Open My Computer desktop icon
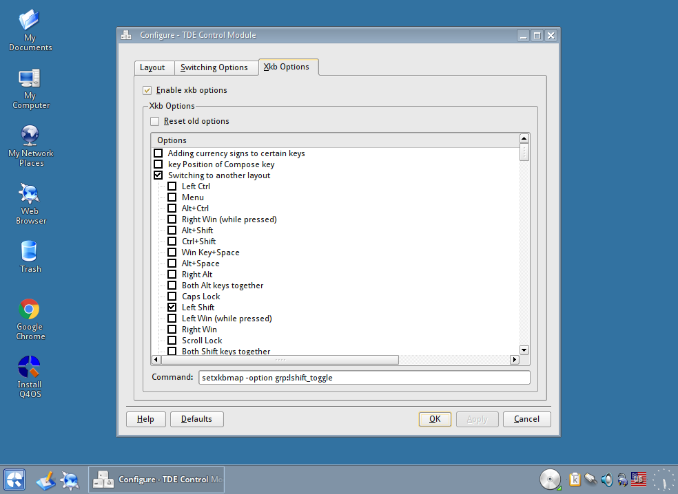The height and width of the screenshot is (494, 678). pyautogui.click(x=30, y=88)
